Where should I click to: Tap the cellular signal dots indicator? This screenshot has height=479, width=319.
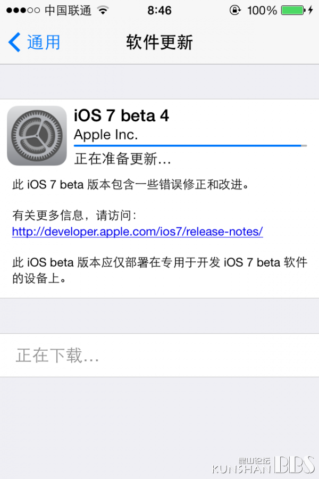click(23, 11)
